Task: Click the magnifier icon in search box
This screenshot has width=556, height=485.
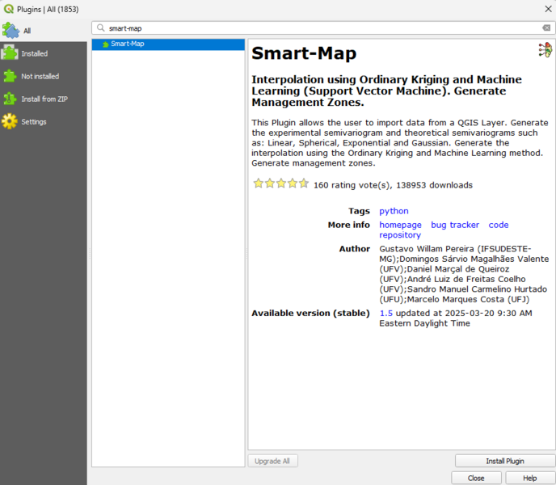Action: point(99,27)
